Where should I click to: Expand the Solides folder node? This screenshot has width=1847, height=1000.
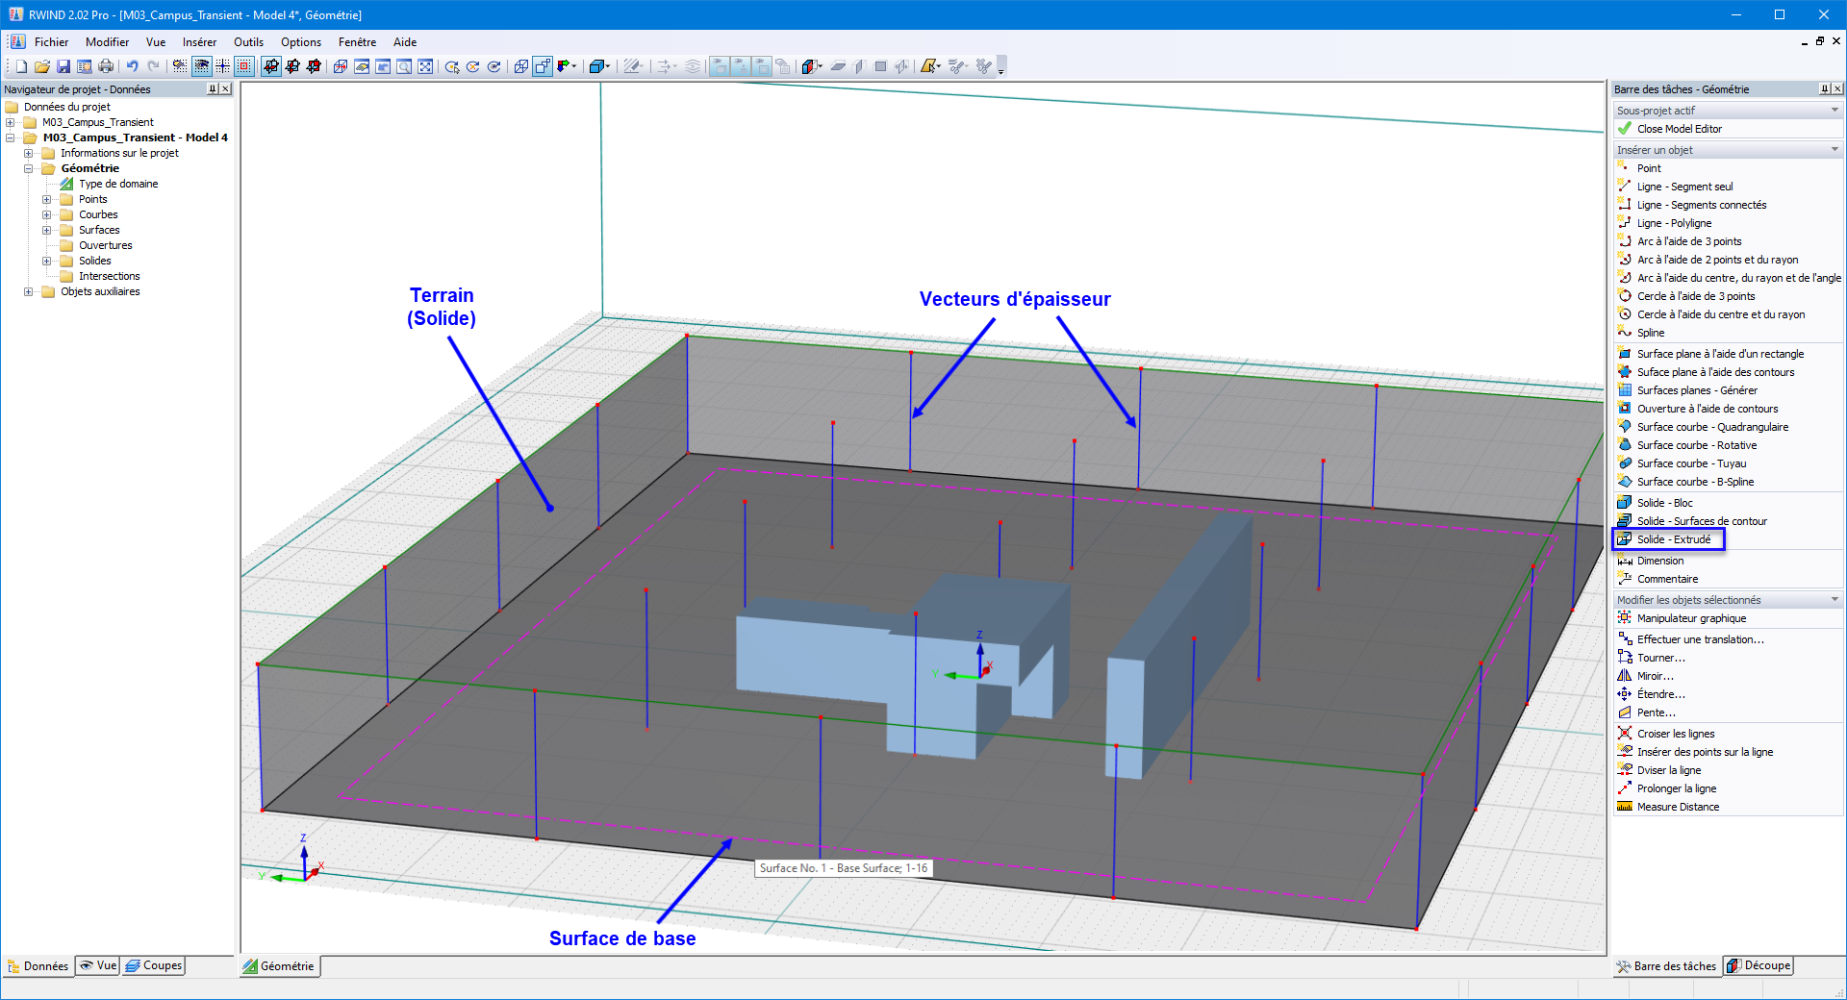(x=47, y=261)
